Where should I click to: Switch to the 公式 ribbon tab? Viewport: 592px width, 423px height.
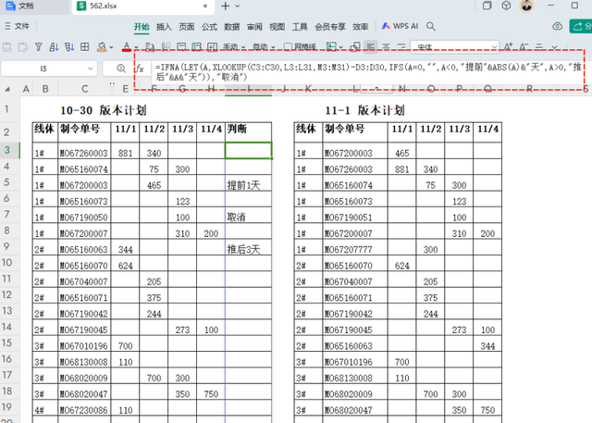pyautogui.click(x=209, y=27)
